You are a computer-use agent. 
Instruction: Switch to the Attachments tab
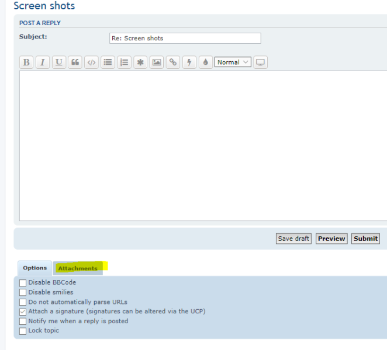[x=78, y=268]
